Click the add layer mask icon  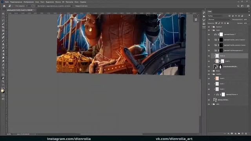[x=232, y=134]
